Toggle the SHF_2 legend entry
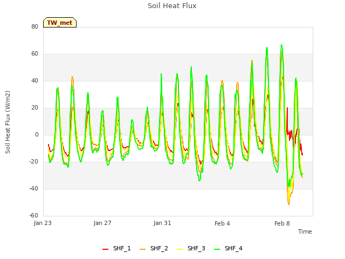 click(154, 248)
